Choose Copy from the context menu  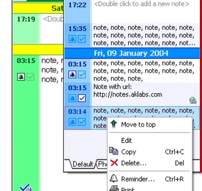click(x=150, y=152)
